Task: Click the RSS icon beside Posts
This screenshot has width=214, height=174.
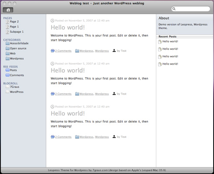Action: (x=7, y=70)
